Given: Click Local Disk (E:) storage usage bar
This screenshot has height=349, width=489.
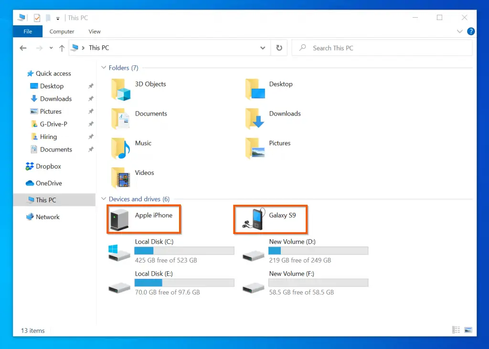Looking at the screenshot, I should point(184,283).
